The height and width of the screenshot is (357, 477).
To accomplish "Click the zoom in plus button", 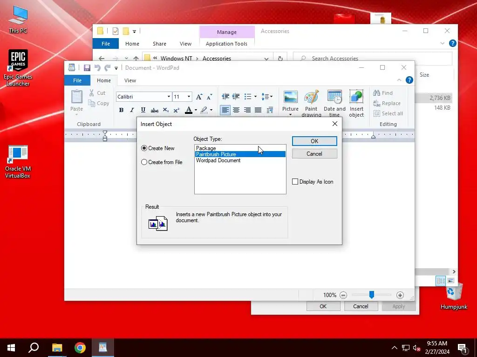I will pyautogui.click(x=400, y=295).
